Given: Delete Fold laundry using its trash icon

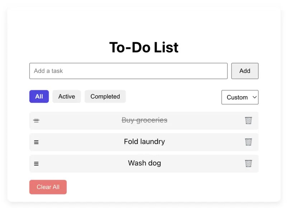Looking at the screenshot, I should 248,142.
